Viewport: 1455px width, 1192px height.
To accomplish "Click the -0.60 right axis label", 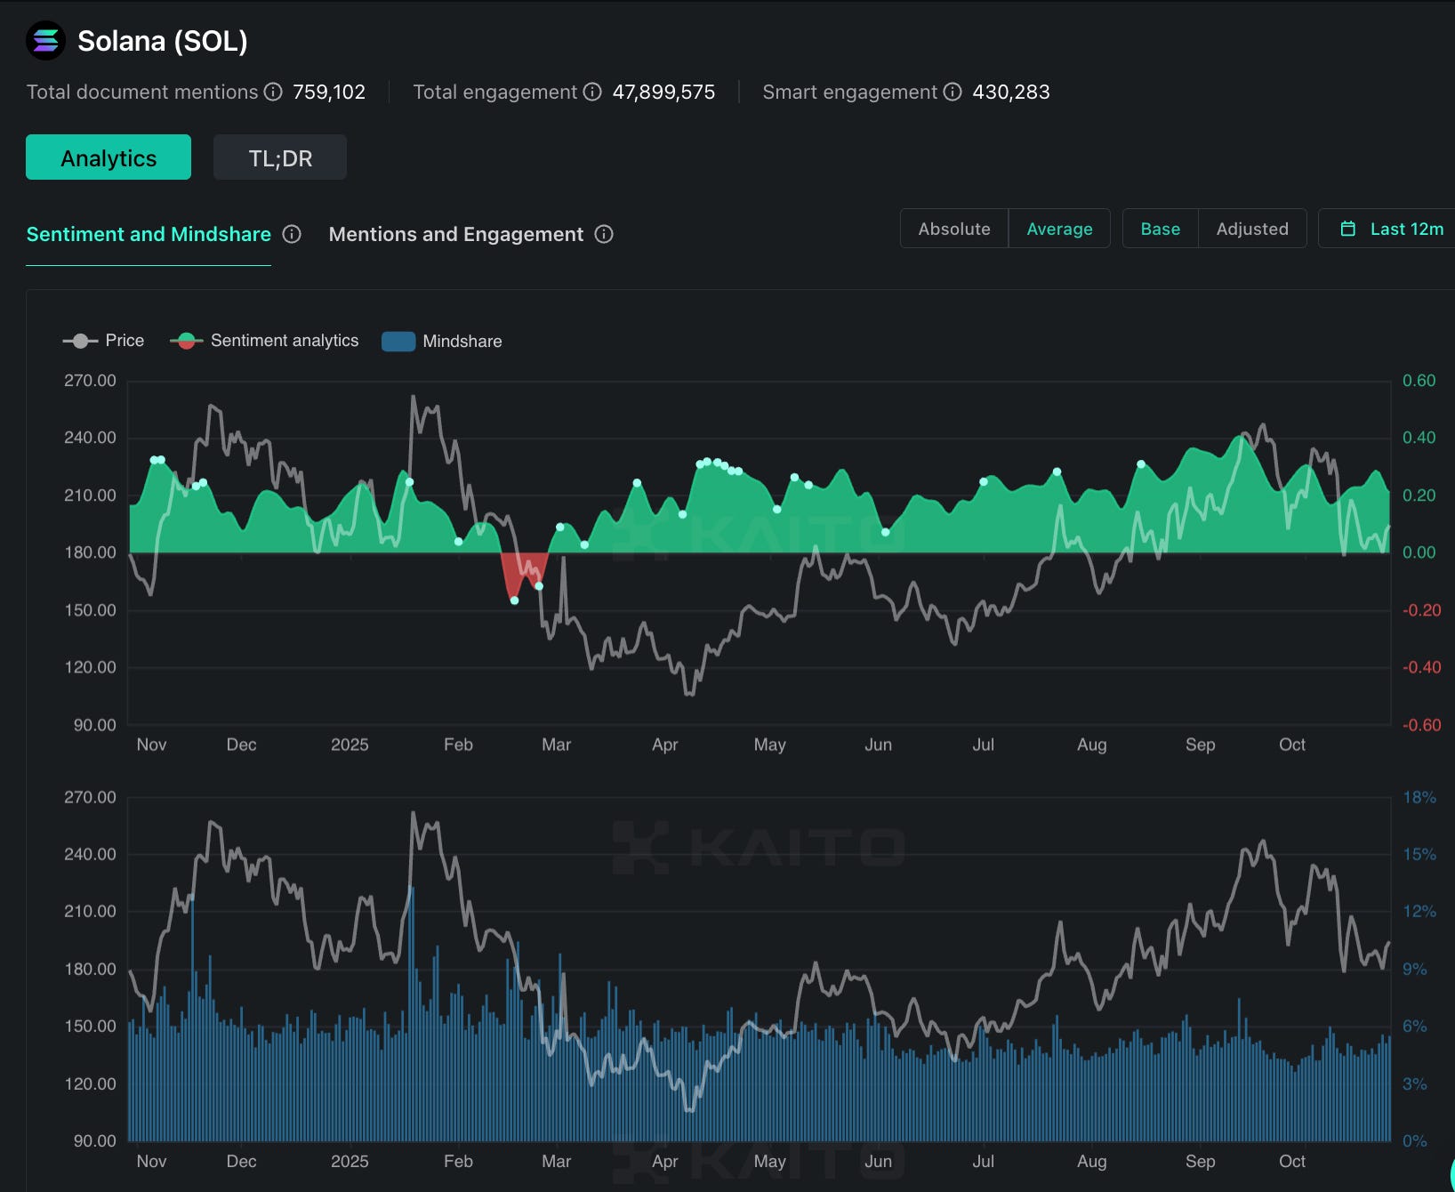I will point(1421,725).
